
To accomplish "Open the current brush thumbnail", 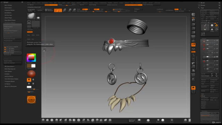I will pos(31,16).
